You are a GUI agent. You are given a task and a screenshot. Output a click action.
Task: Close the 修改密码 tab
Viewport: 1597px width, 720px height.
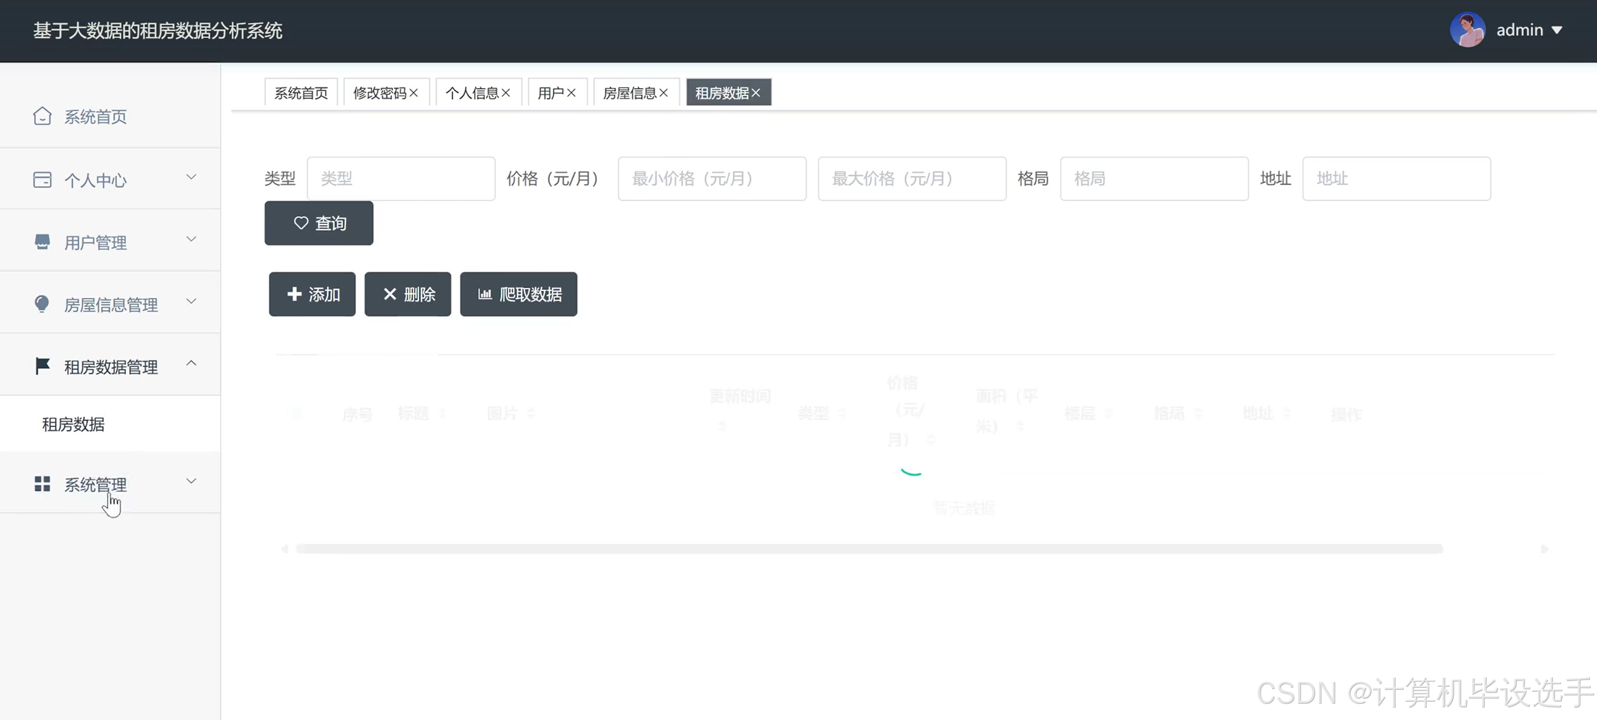[413, 93]
